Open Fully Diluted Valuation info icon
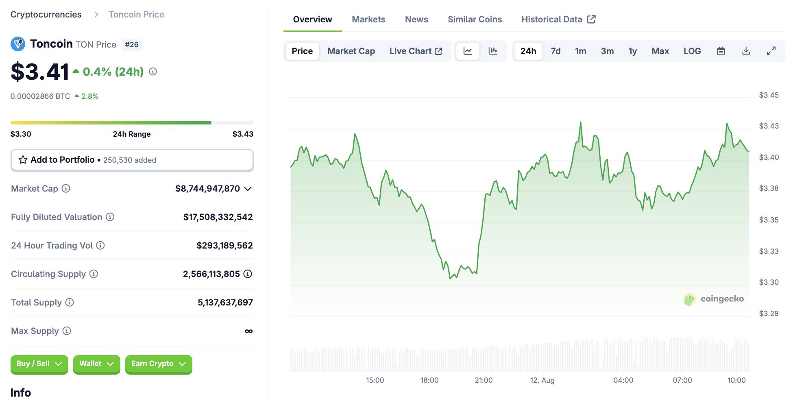Screen dimensions: 793x397 (110, 217)
